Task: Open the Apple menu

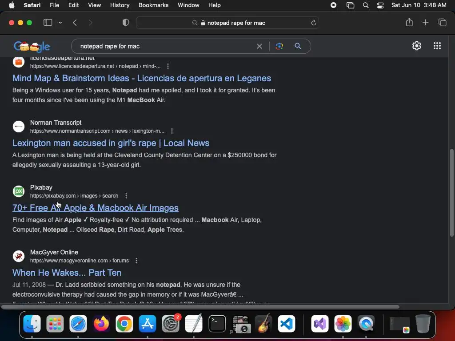Action: [12, 5]
